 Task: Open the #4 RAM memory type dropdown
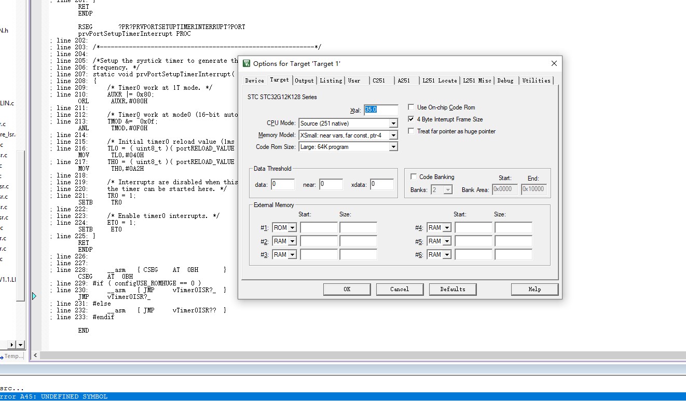(x=447, y=228)
